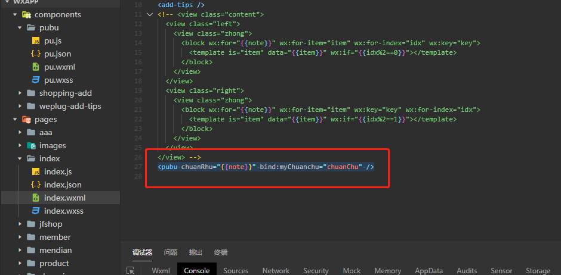
Task: Click the index open-folder icon
Action: [x=31, y=158]
